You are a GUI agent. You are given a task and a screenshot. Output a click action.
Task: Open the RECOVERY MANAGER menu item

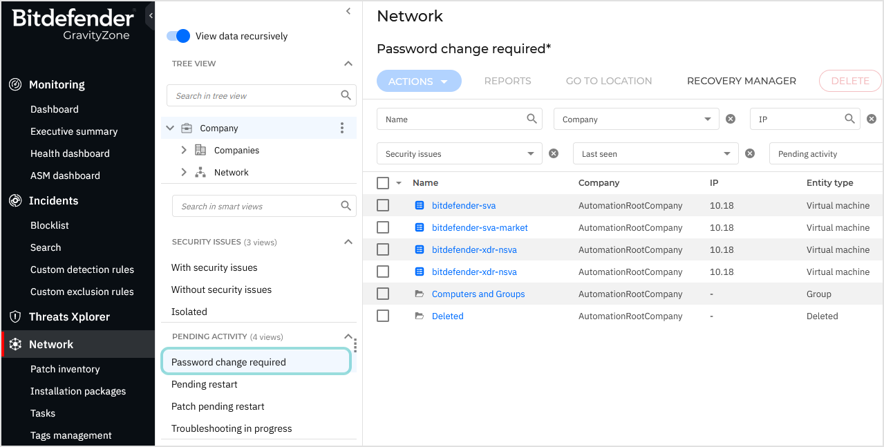[741, 81]
